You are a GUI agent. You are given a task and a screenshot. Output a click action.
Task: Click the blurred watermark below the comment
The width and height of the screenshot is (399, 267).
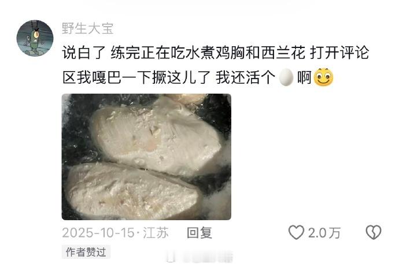tap(199, 257)
